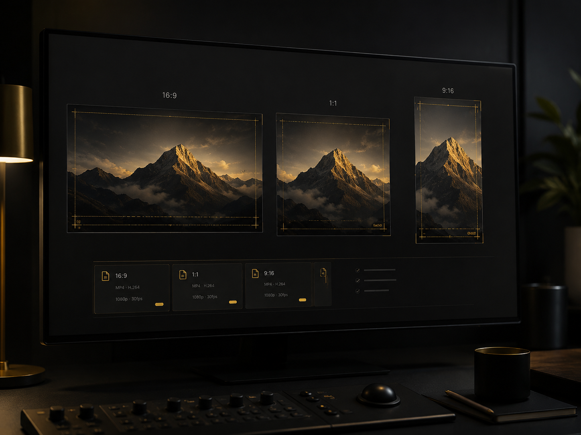Click the file icon on the 9:16 export card
581x435 pixels.
tap(255, 273)
